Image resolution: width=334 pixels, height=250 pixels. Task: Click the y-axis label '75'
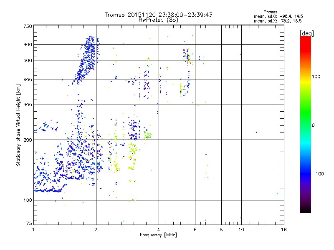pos(29,223)
